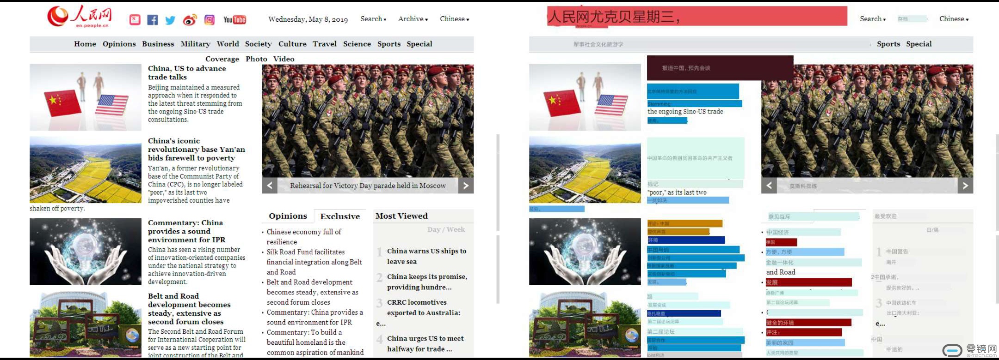Click the People's Daily Online logo in left page

click(80, 17)
